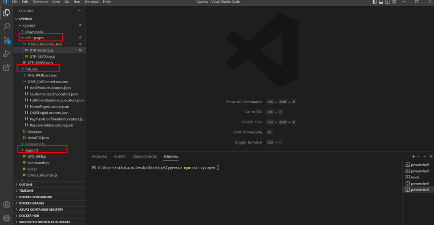Open the File menu
This screenshot has height=225, width=434.
[15, 2]
